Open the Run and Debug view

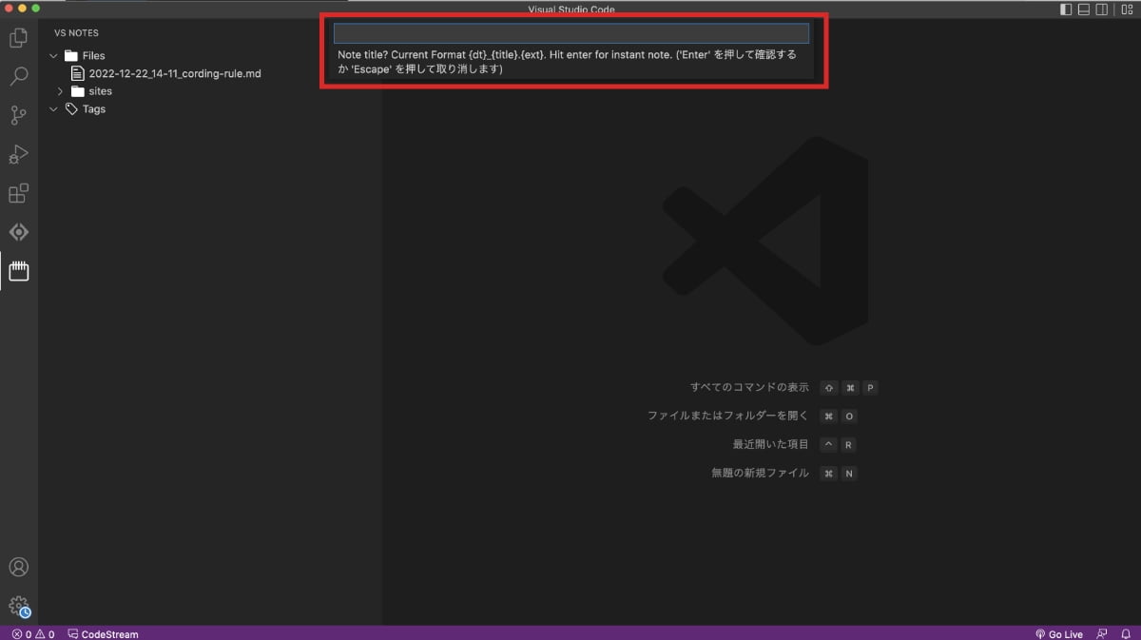pos(18,154)
